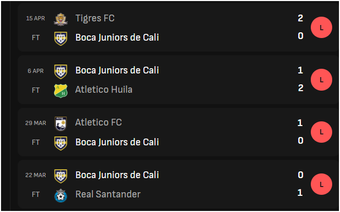Open the Atletico FC team link
The height and width of the screenshot is (212, 340).
(x=98, y=122)
